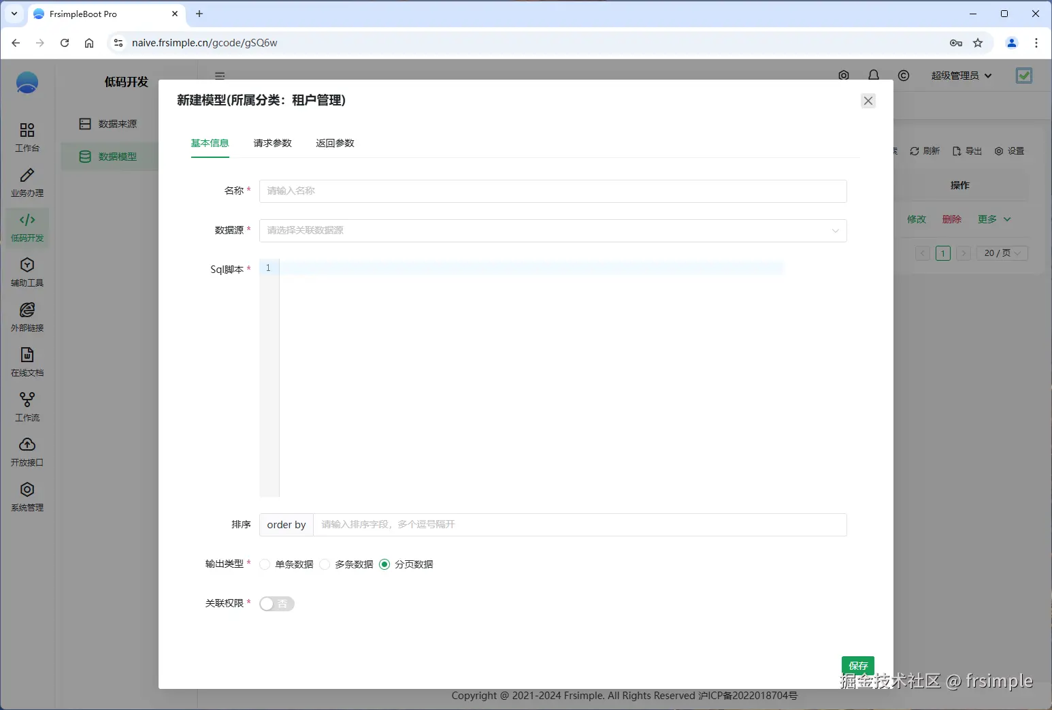Screen dimensions: 1052x710
Task: Toggle the 关联权限 switch
Action: coord(276,604)
